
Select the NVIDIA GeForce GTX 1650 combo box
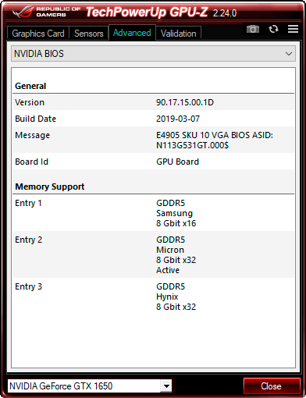point(90,386)
